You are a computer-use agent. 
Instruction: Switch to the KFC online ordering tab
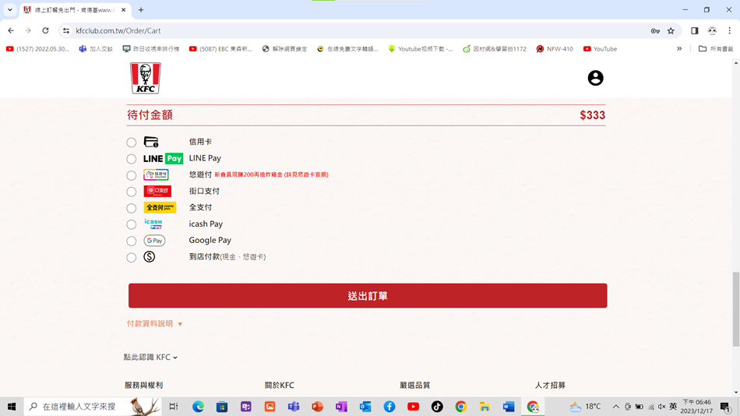pos(75,10)
